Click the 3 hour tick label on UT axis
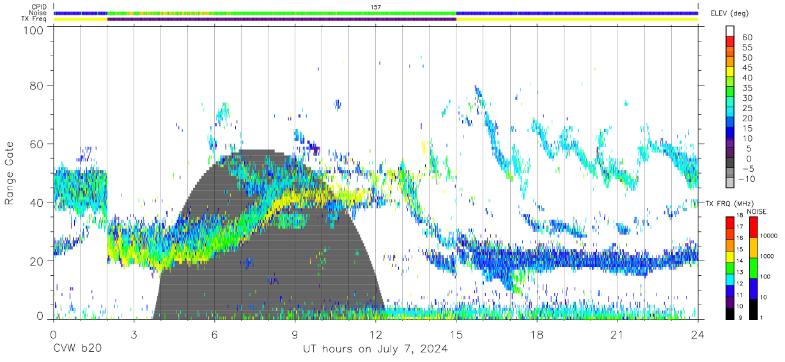This screenshot has height=362, width=785. click(x=134, y=334)
